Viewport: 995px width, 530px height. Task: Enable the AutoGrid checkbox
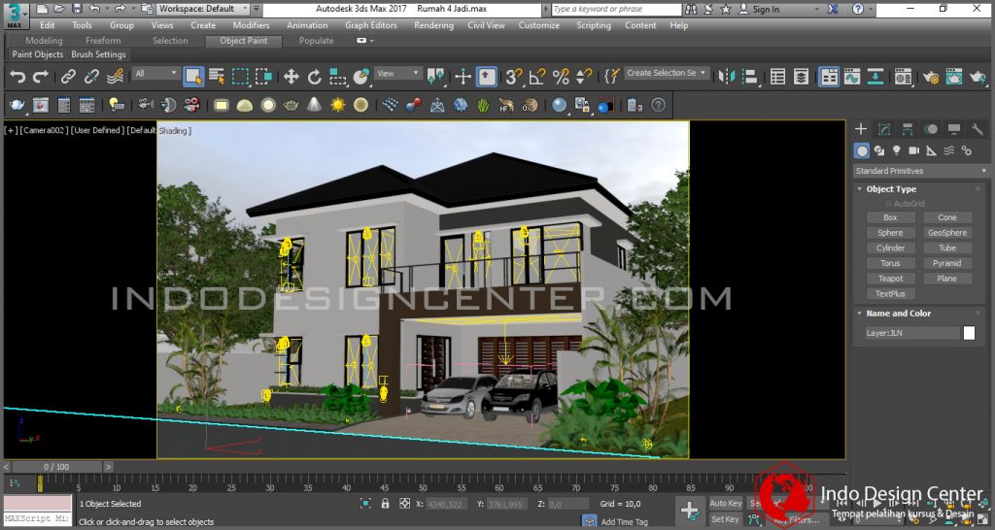pos(888,204)
